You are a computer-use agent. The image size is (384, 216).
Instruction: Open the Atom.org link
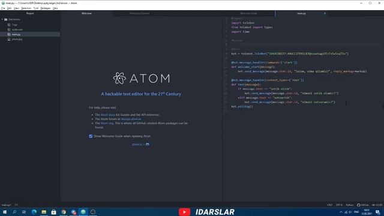(x=107, y=123)
